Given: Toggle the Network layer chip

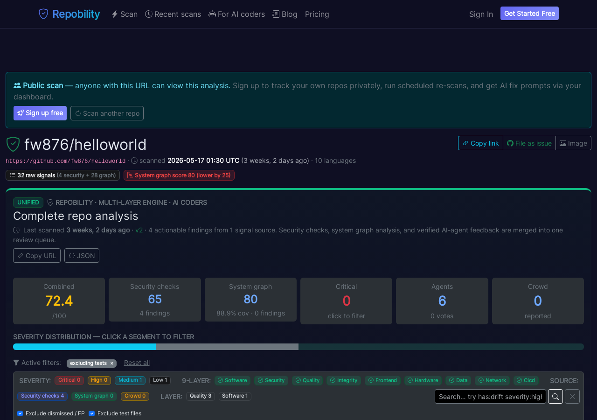Looking at the screenshot, I should (x=492, y=380).
